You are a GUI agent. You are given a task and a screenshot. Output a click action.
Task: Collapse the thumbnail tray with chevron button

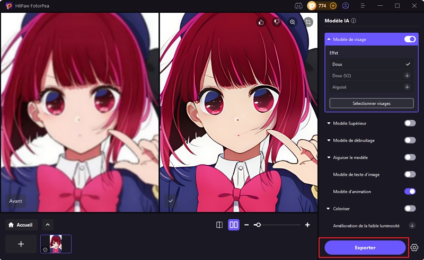coord(48,225)
